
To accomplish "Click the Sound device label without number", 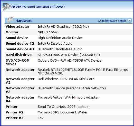I will point(17,38).
